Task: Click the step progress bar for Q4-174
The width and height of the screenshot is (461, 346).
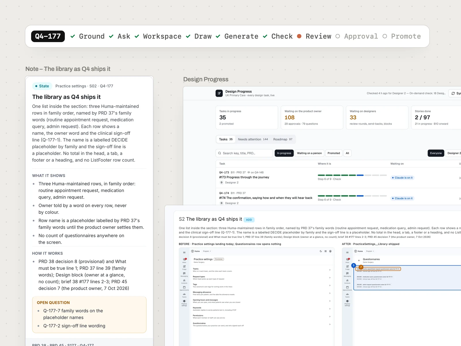Action: click(x=352, y=196)
